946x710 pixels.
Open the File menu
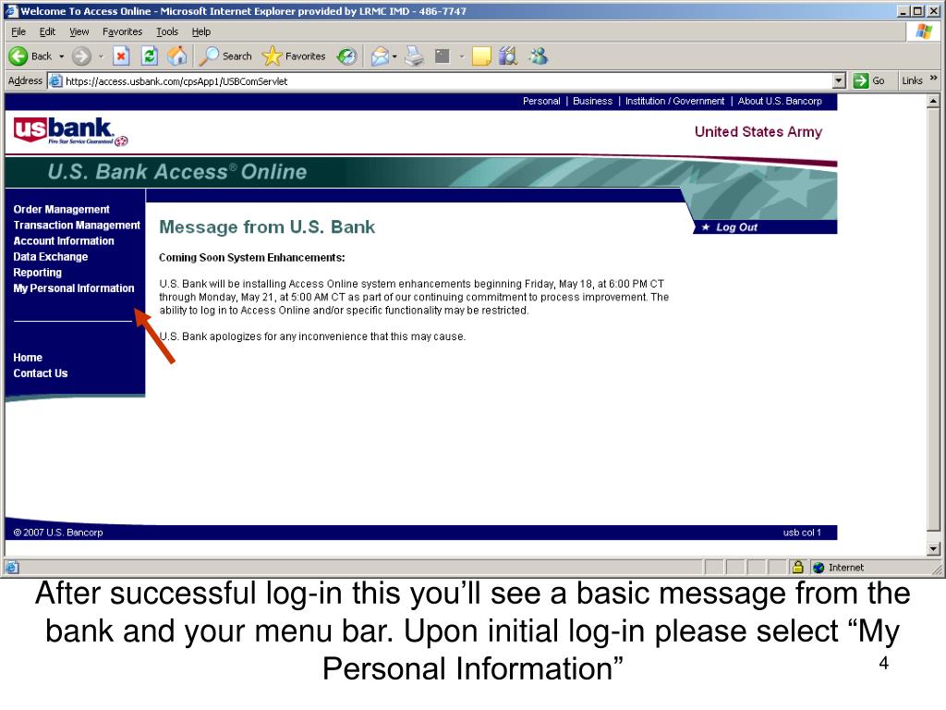tap(18, 31)
